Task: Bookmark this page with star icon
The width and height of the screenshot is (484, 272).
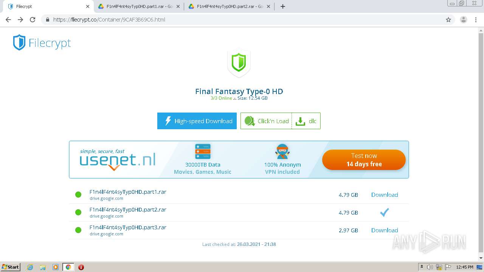Action: coord(448,20)
